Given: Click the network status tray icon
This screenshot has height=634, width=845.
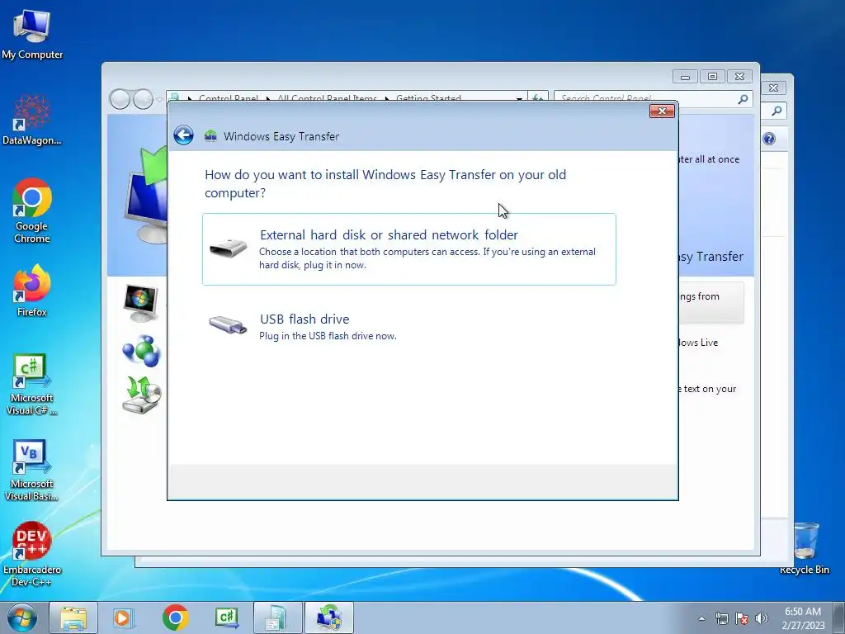Looking at the screenshot, I should click(x=721, y=618).
